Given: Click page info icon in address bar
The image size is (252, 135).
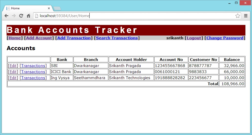Looking at the screenshot, I should 36,16.
